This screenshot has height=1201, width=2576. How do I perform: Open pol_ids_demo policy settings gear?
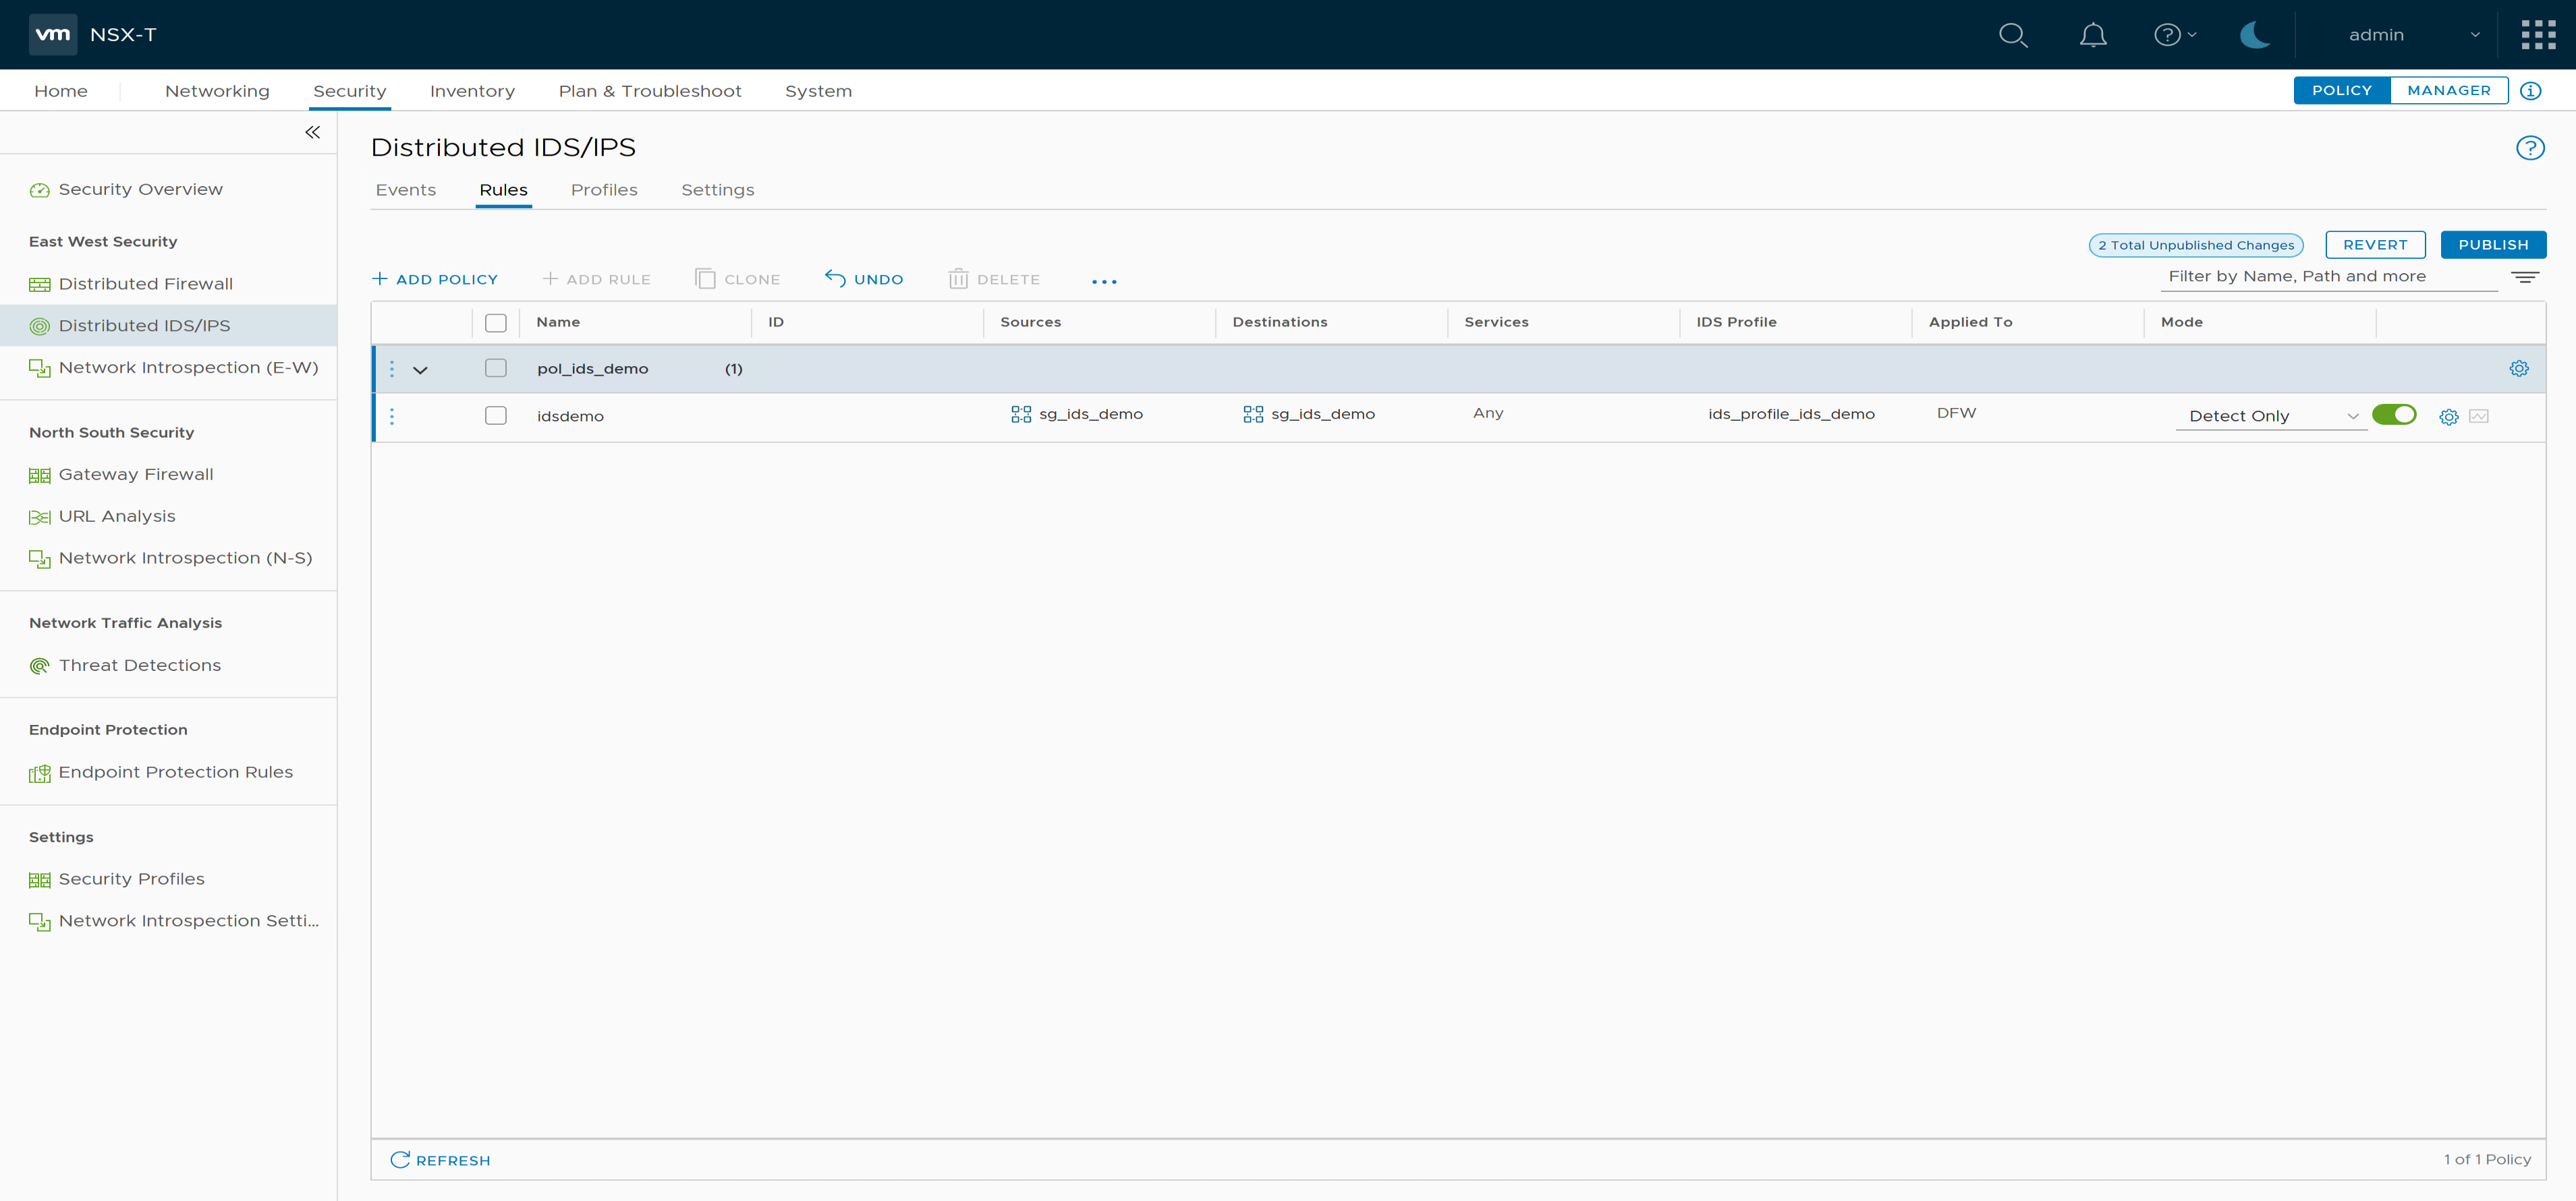click(2518, 369)
